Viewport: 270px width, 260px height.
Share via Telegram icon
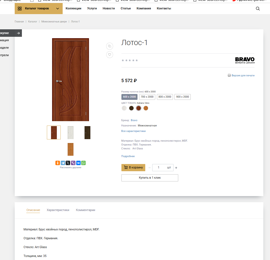(x=63, y=163)
